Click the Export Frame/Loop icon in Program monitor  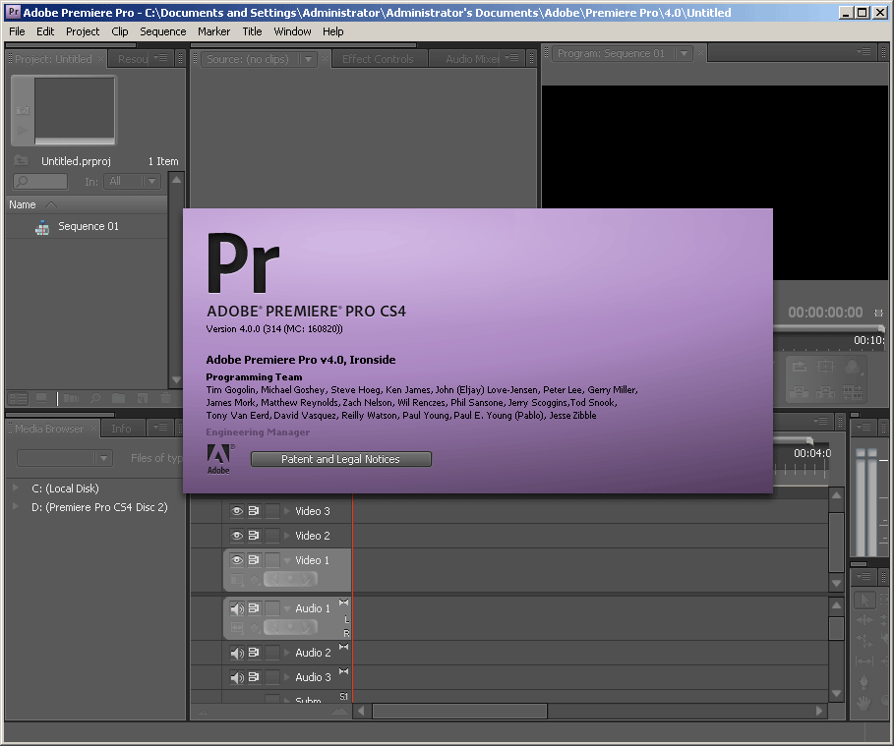click(800, 367)
